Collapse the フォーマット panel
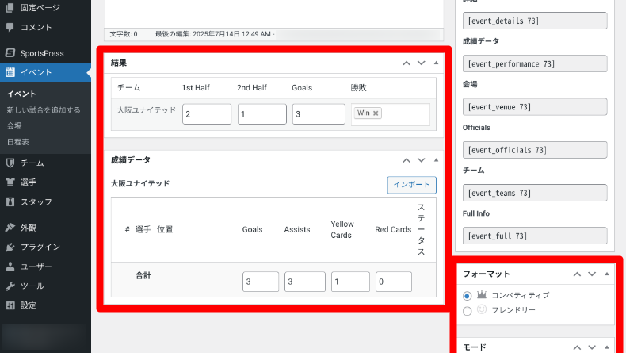Screen dimensions: 626x353 tap(607, 274)
